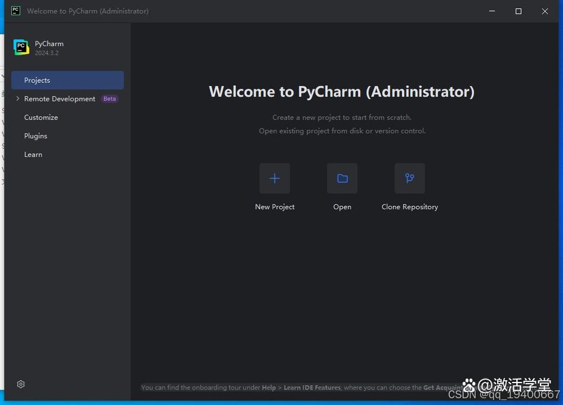
Task: Switch to the Learn section
Action: click(33, 154)
